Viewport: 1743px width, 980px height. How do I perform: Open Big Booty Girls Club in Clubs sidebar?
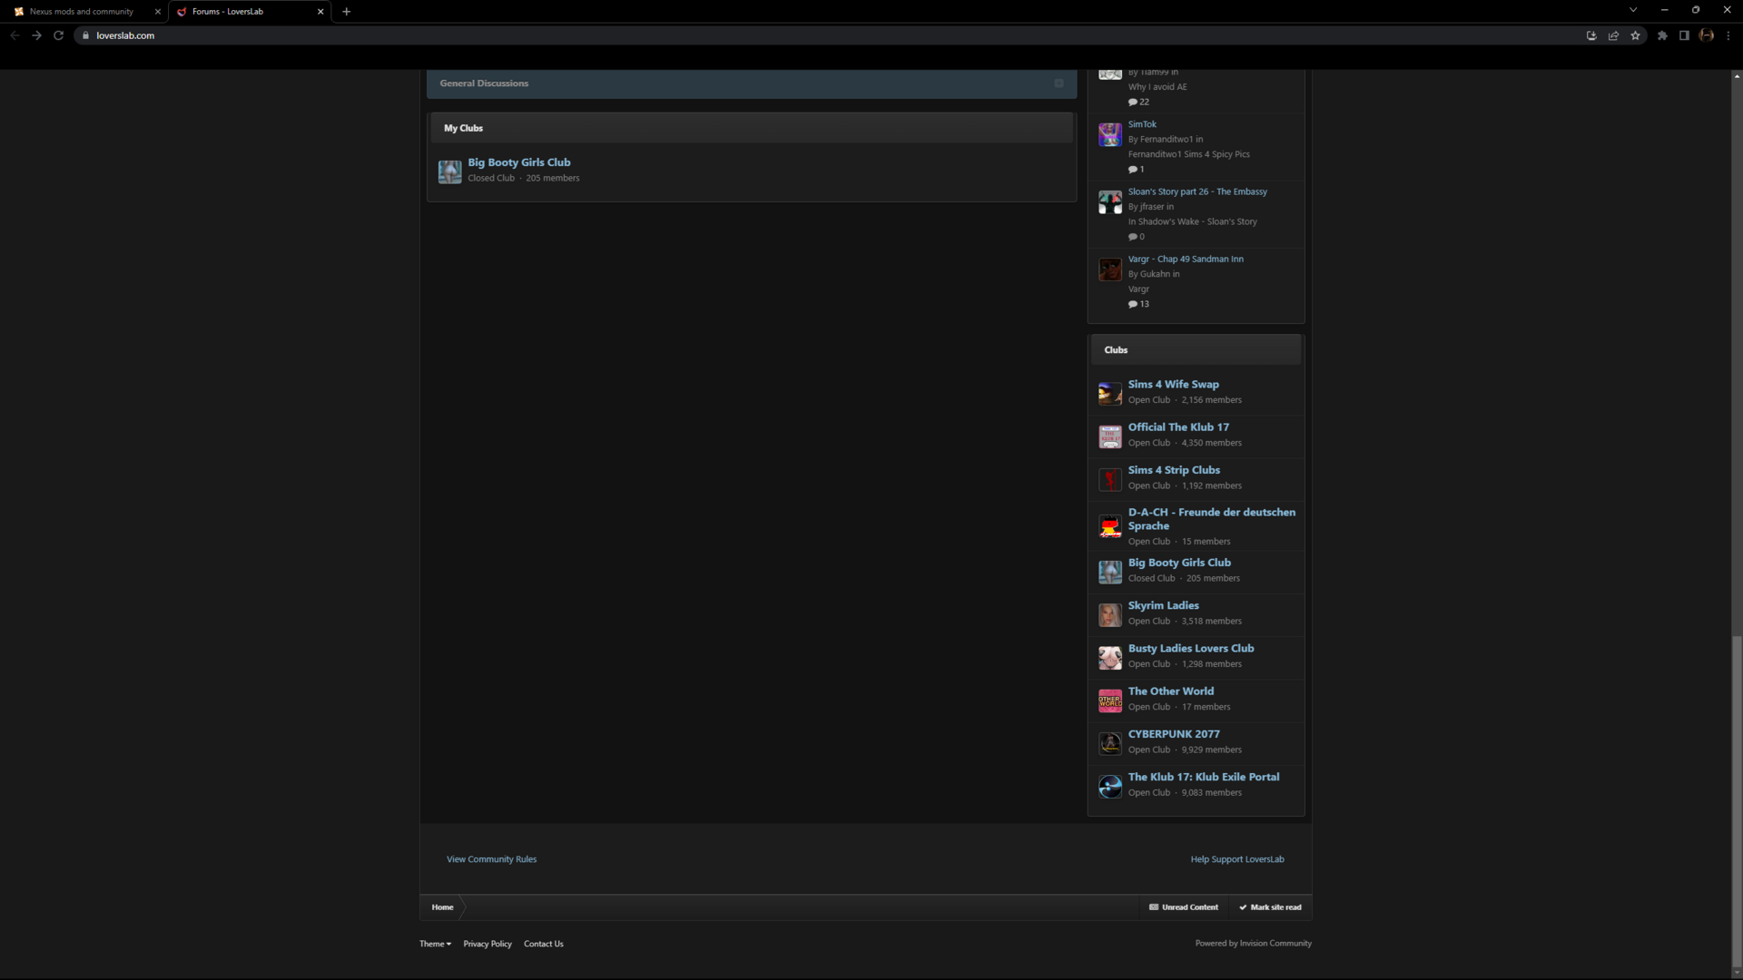click(1179, 563)
